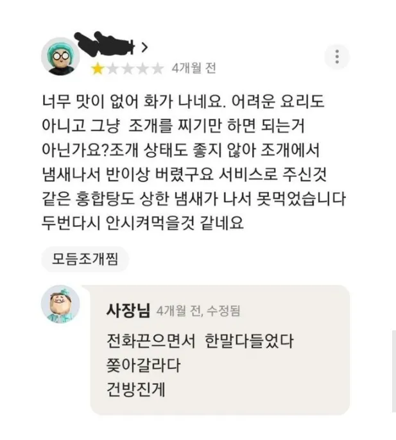Image resolution: width=396 pixels, height=440 pixels.
Task: Click the second gray star
Action: [x=112, y=69]
